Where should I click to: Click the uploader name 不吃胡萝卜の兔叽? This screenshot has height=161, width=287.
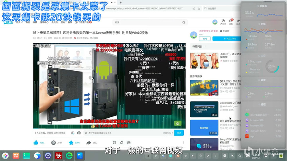208,31
